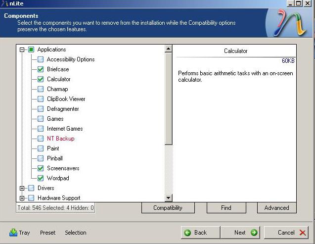This screenshot has width=315, height=244.
Task: Click the nLite title bar icon
Action: [4, 3]
